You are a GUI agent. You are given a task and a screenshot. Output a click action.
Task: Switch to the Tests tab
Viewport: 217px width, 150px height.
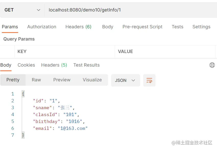177,27
